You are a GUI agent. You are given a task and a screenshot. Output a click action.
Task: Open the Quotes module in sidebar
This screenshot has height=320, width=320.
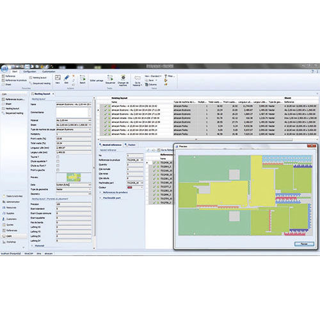point(8,225)
